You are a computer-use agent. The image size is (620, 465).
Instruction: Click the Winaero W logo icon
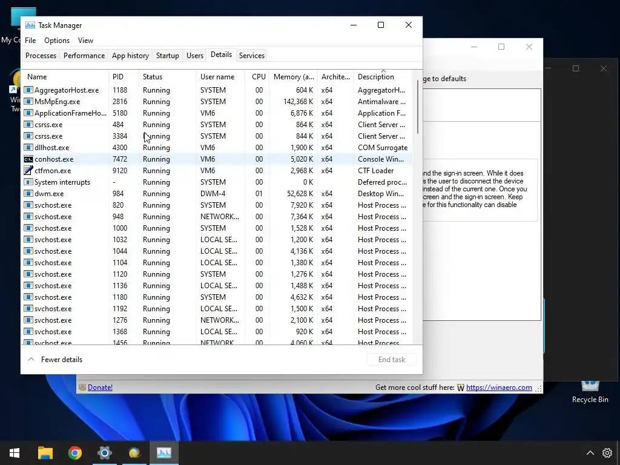[x=461, y=388]
